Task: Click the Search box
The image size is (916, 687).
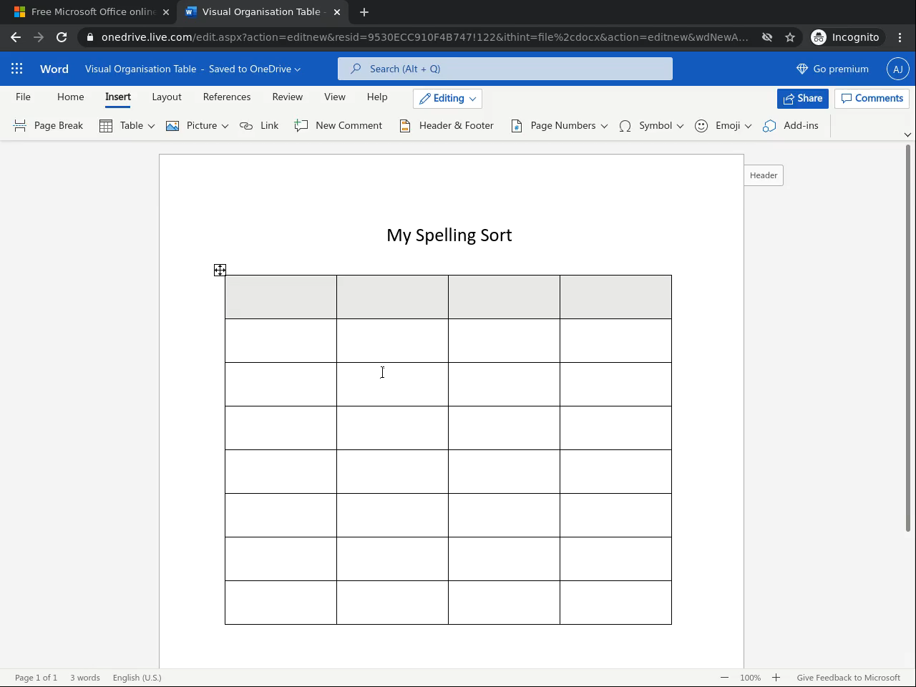Action: click(x=505, y=69)
